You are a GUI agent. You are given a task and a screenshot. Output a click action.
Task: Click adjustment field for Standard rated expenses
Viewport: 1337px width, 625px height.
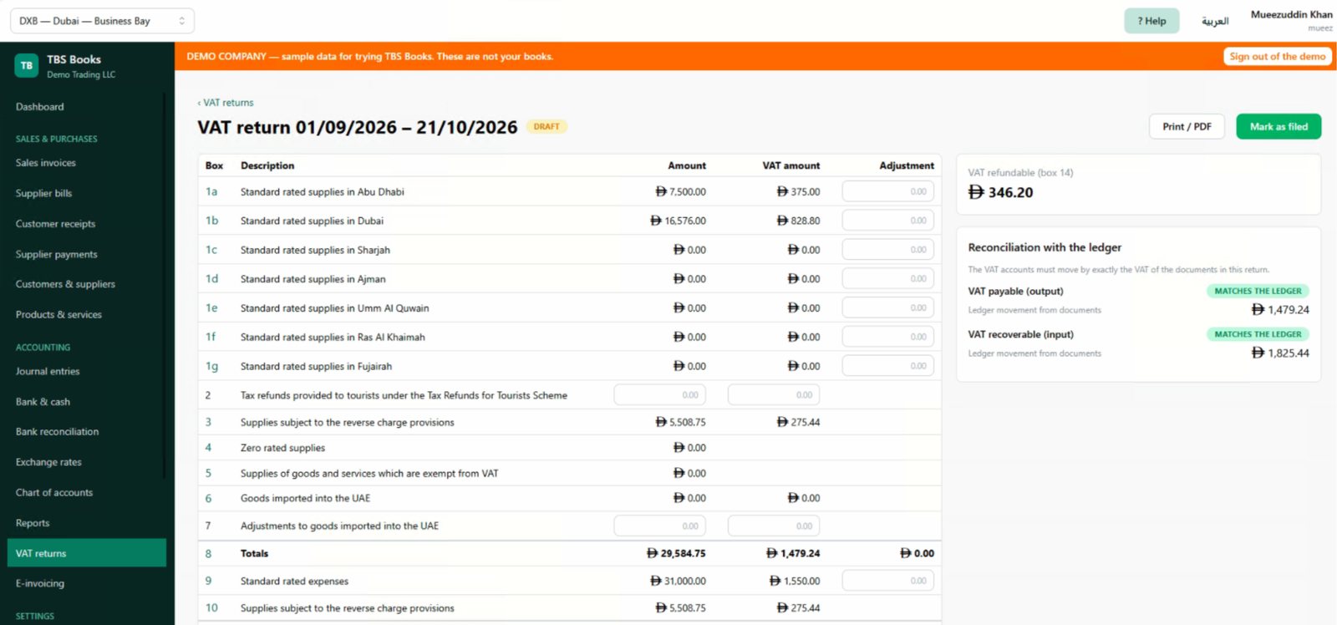coord(888,581)
